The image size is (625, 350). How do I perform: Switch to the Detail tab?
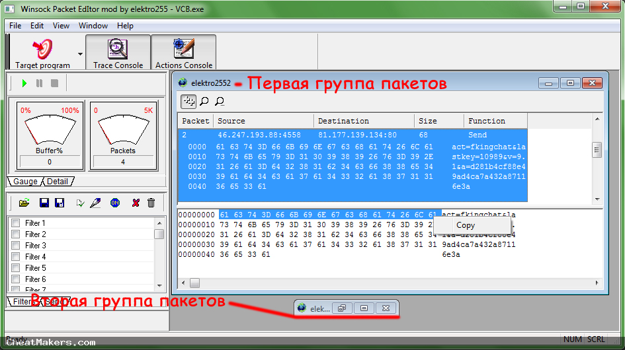click(58, 182)
